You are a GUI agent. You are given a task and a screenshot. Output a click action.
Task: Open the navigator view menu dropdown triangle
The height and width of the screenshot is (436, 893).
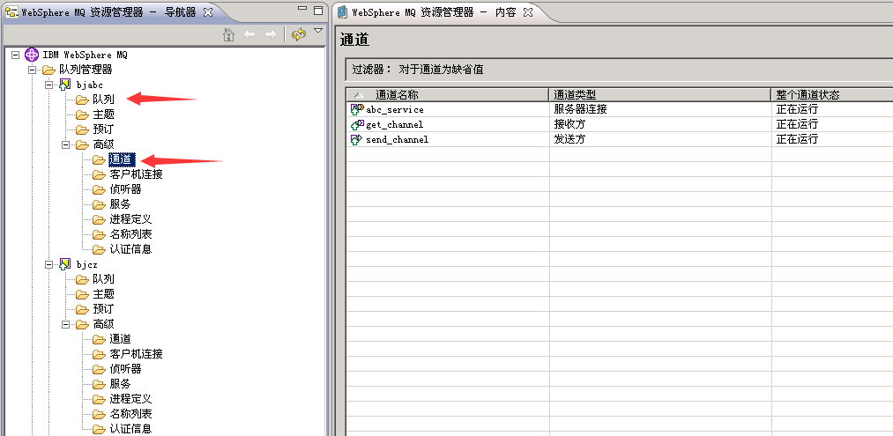(318, 31)
